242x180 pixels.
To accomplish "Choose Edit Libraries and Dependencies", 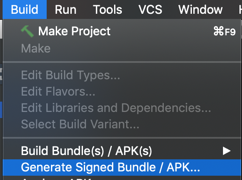I will pos(116,108).
